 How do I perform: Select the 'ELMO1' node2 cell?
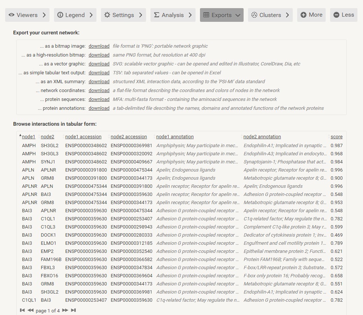point(48,243)
